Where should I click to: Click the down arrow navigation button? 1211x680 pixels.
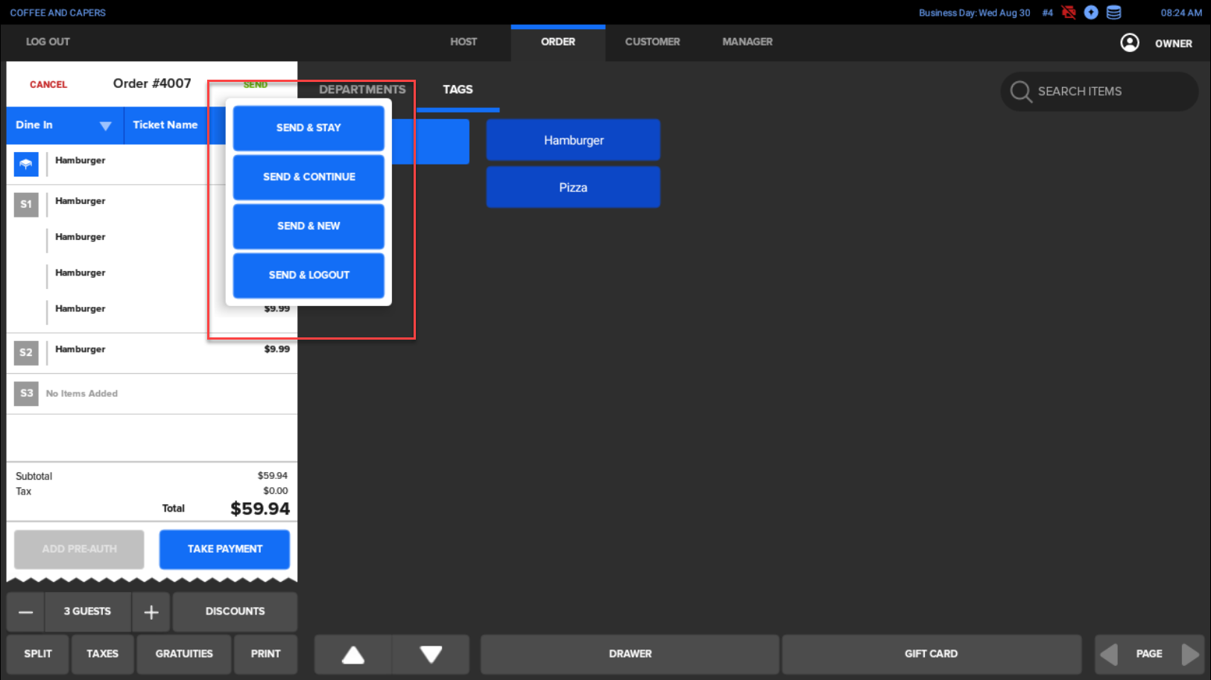431,655
